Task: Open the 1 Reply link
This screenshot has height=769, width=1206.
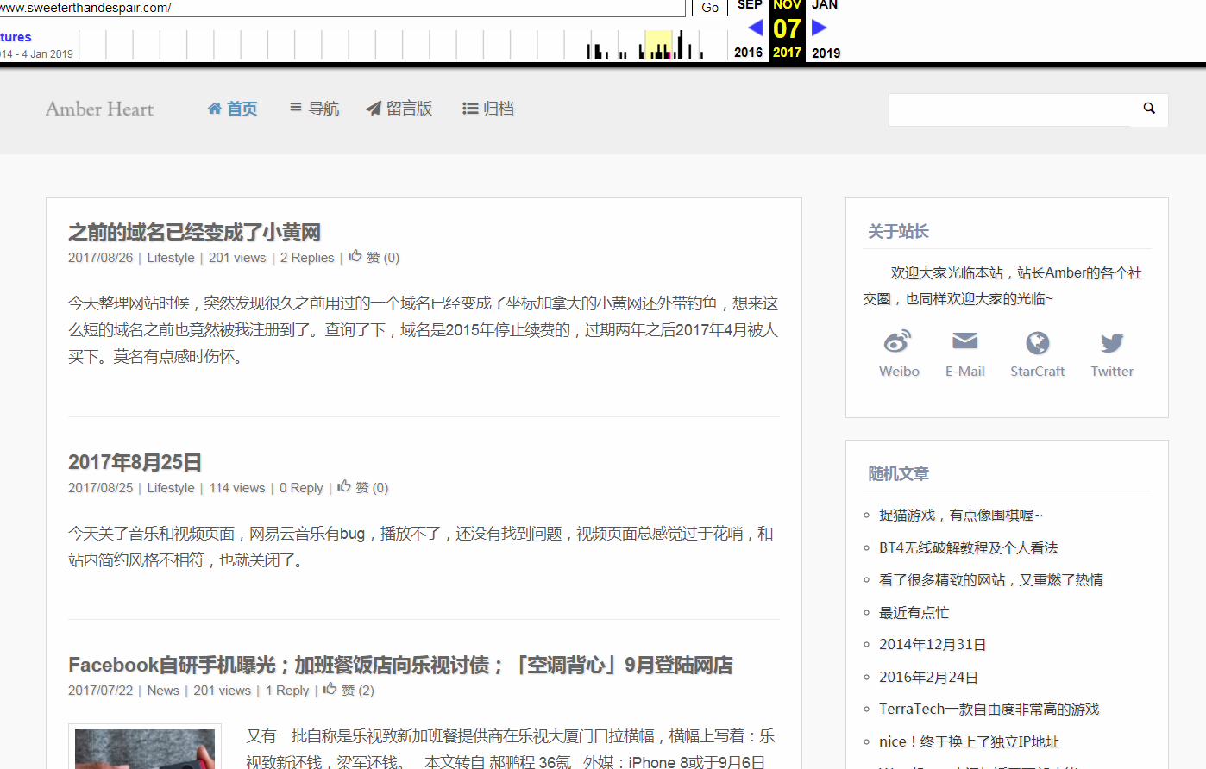Action: pyautogui.click(x=287, y=691)
